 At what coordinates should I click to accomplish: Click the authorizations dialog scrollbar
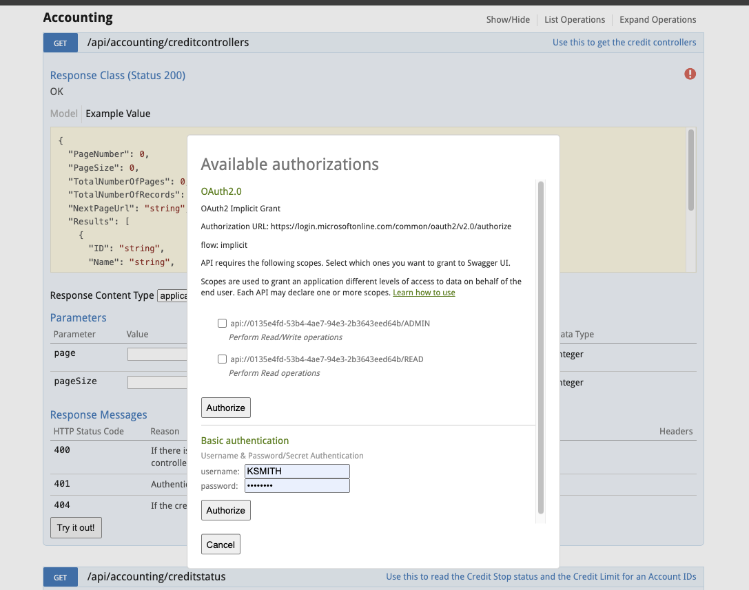click(541, 348)
